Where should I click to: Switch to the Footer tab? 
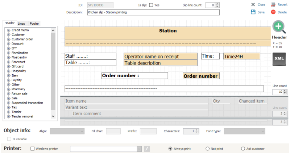pyautogui.click(x=34, y=24)
